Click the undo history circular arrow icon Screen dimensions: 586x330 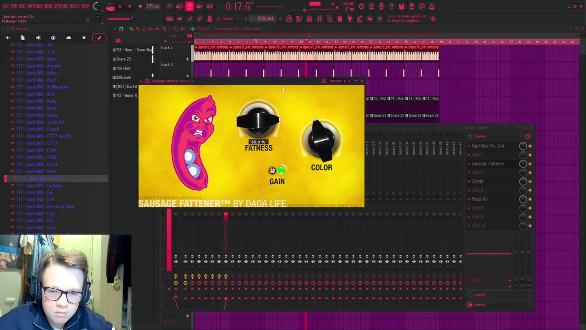(x=361, y=6)
